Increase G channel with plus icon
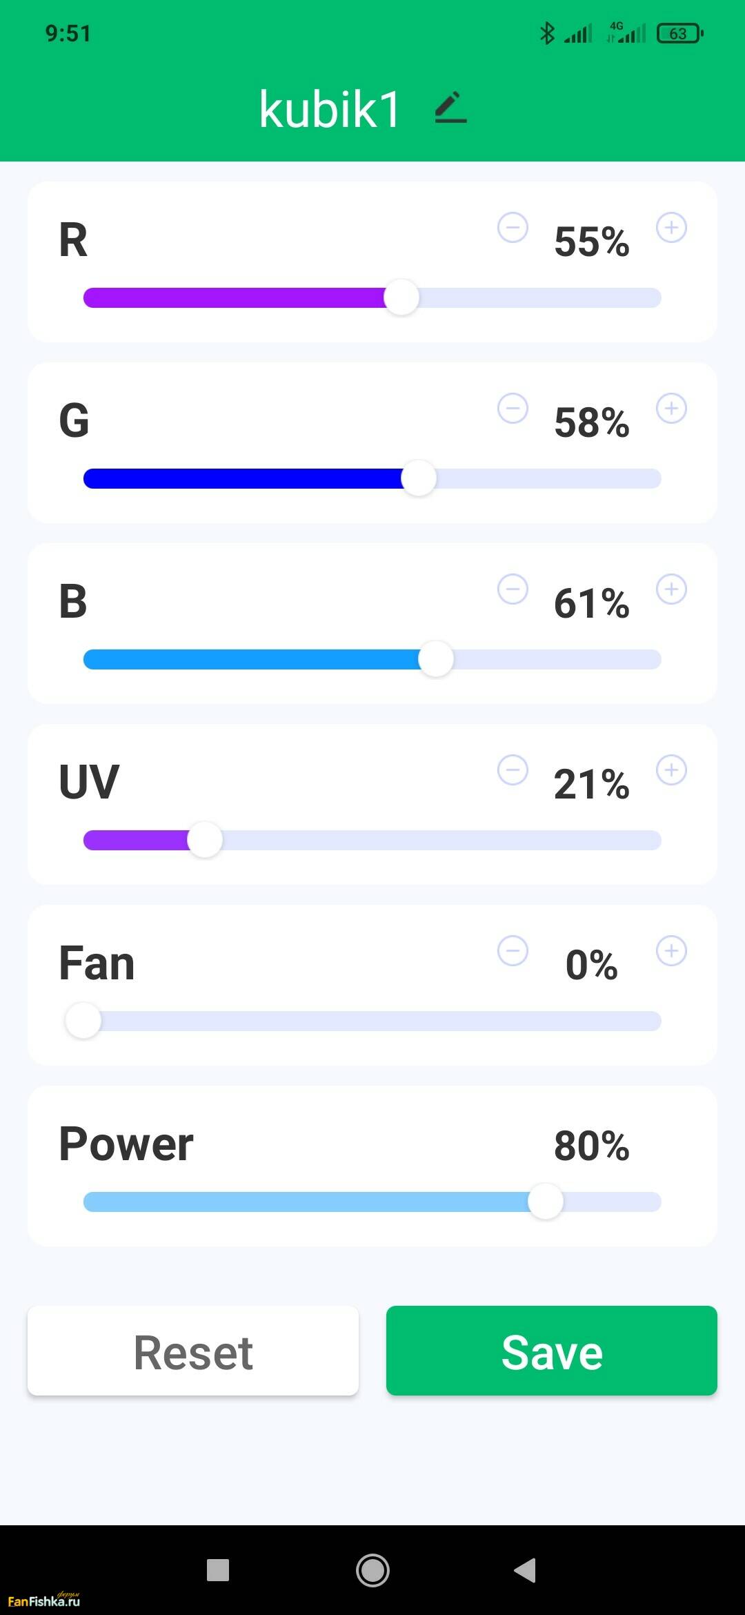 click(671, 409)
